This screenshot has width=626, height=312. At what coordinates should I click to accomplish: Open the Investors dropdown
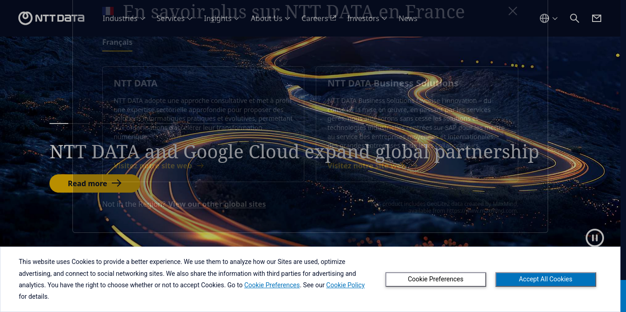[367, 18]
